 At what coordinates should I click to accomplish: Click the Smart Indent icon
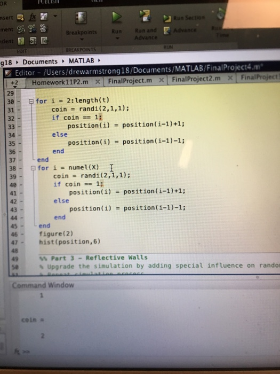click(21, 41)
